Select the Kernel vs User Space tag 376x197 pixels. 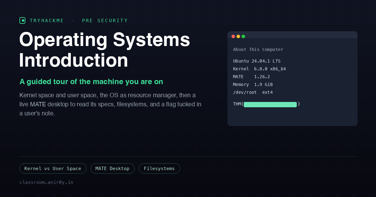[x=53, y=169]
